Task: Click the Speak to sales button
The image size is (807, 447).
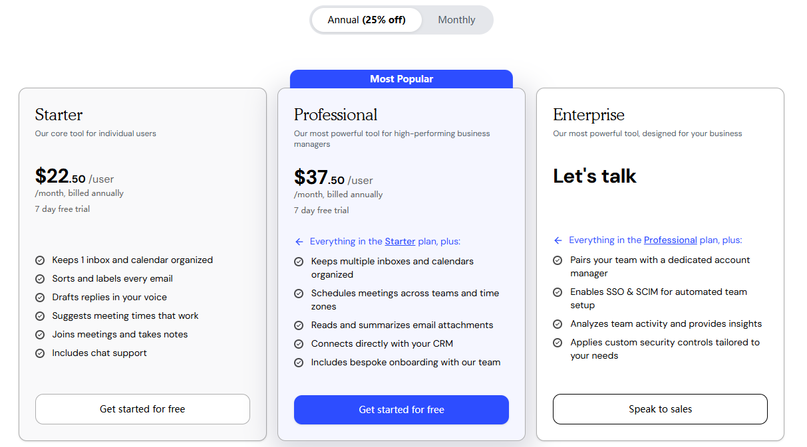Action: click(659, 409)
